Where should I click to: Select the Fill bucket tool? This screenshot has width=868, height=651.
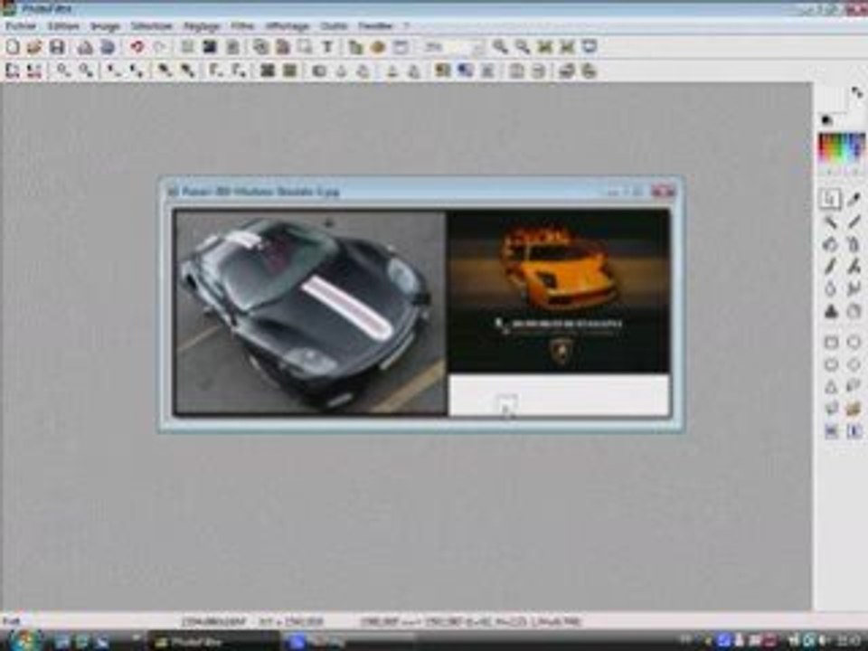point(830,244)
